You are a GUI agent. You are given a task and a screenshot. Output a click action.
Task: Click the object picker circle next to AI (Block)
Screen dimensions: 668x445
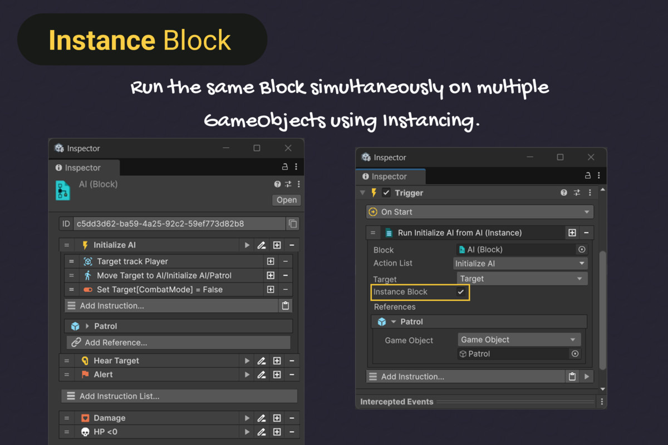(581, 249)
